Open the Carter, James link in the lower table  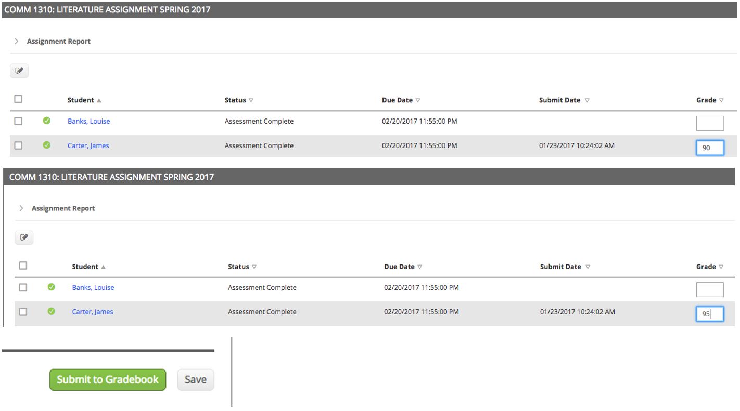click(x=93, y=312)
